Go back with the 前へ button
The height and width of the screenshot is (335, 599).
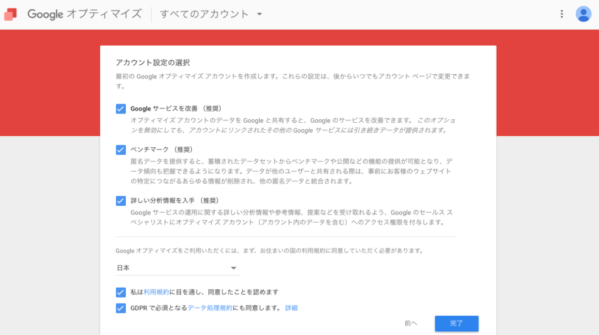tap(411, 323)
